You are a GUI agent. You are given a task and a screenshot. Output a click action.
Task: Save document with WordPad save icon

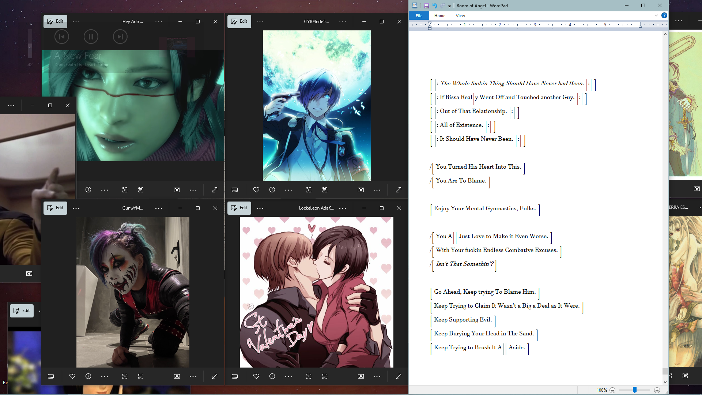(426, 5)
